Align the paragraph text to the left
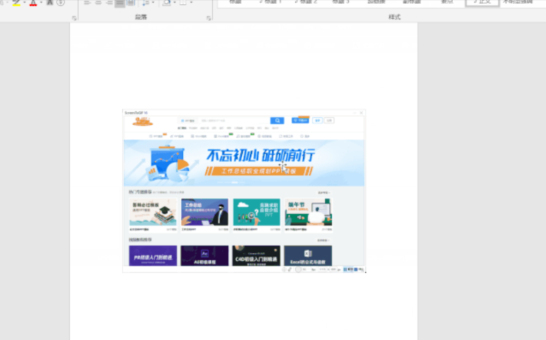Image resolution: width=546 pixels, height=340 pixels. (x=87, y=3)
